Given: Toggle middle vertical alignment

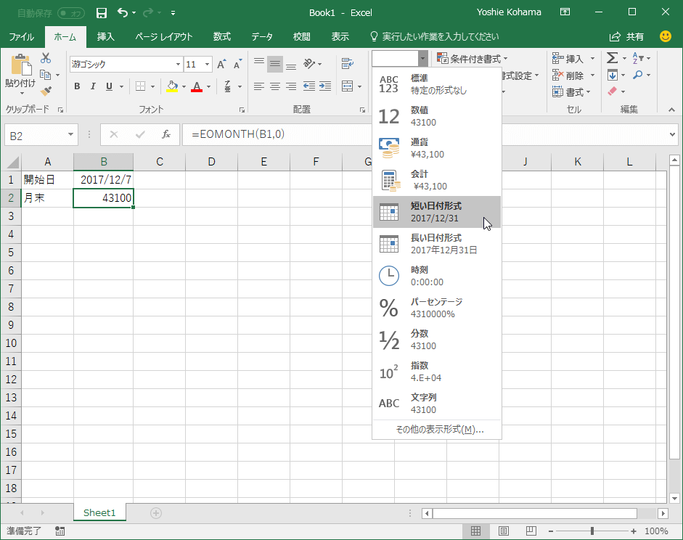Looking at the screenshot, I should coord(275,64).
